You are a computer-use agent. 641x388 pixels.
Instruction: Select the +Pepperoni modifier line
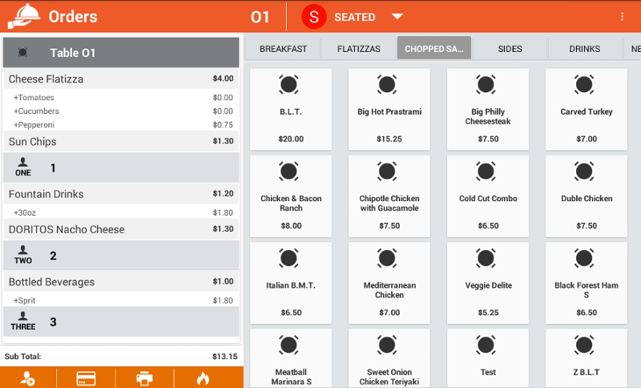coord(121,124)
